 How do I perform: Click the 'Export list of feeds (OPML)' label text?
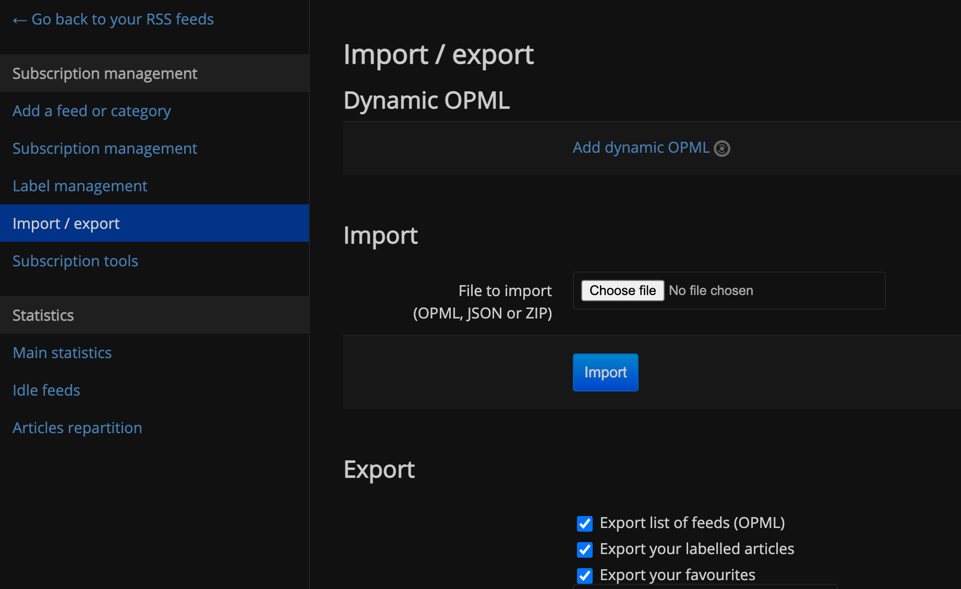[x=692, y=523]
